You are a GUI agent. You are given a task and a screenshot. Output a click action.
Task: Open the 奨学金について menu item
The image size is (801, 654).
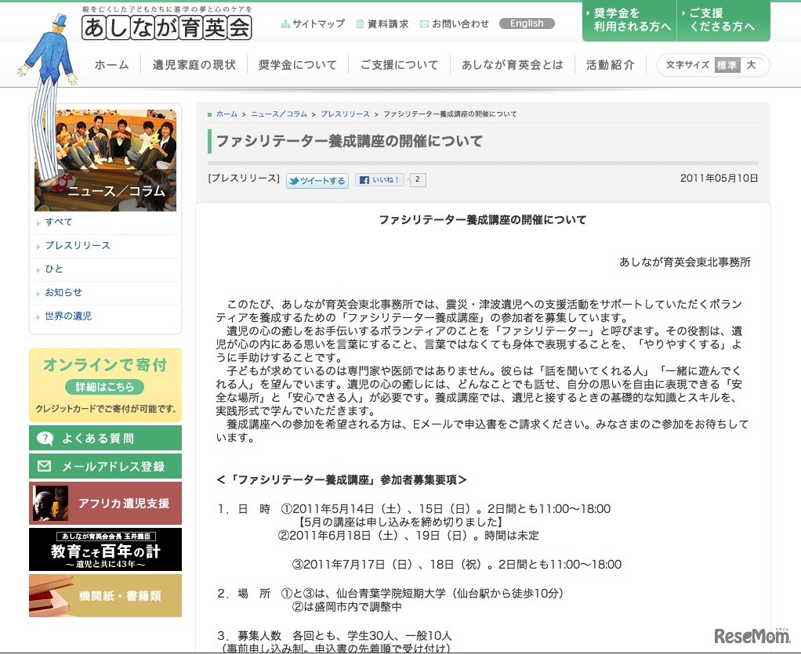[x=297, y=65]
